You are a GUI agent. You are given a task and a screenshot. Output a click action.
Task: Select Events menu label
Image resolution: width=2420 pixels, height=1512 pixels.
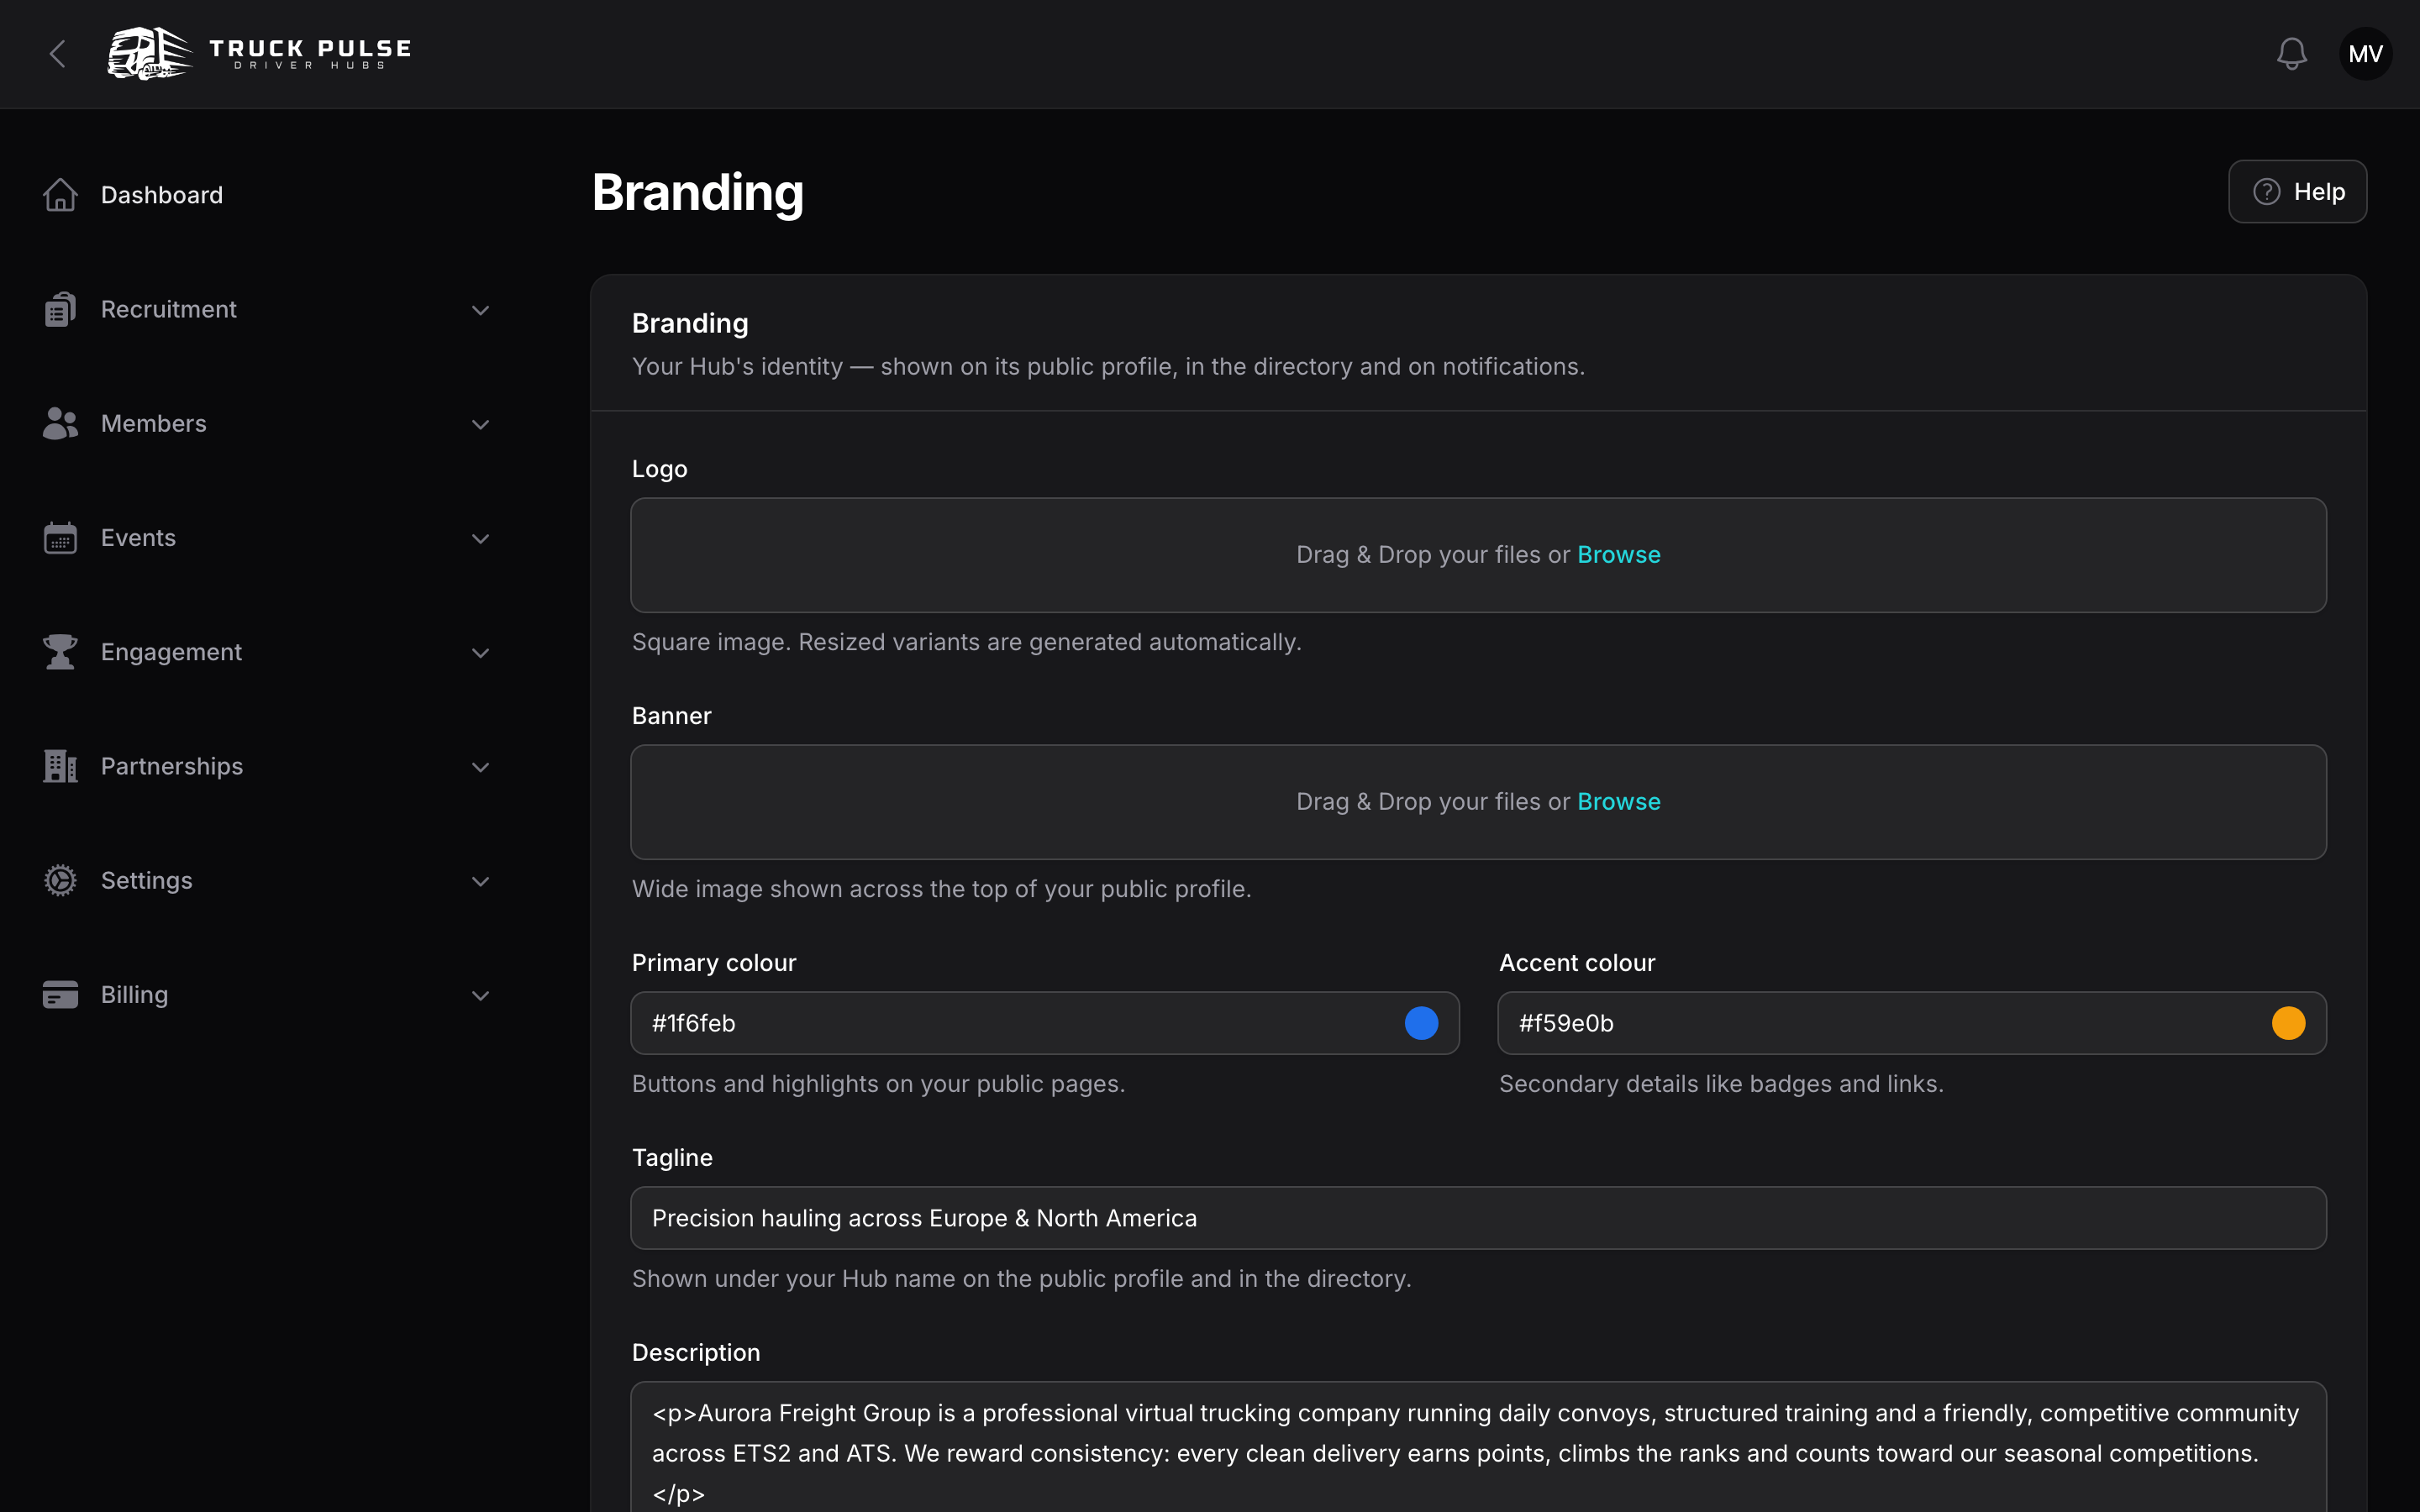[138, 538]
